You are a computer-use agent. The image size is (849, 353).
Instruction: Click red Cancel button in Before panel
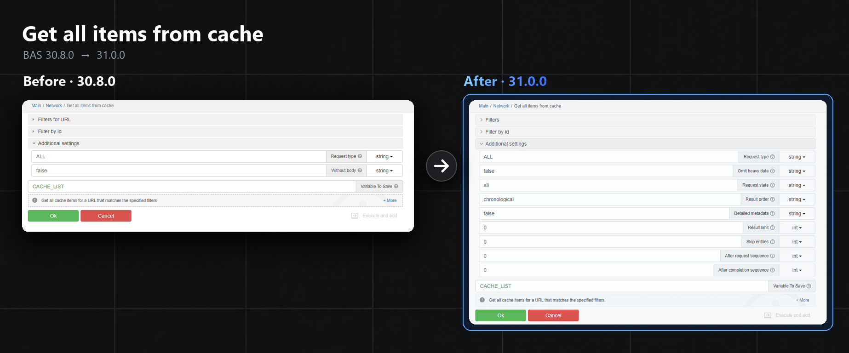coord(106,216)
